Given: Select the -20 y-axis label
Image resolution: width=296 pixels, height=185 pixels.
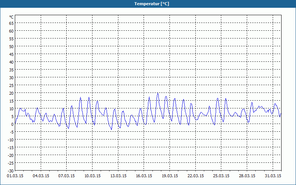Looking at the screenshot, I should (11, 155).
